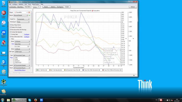Launch Firefox from the taskbar
The height and width of the screenshot is (102, 182).
36,100
